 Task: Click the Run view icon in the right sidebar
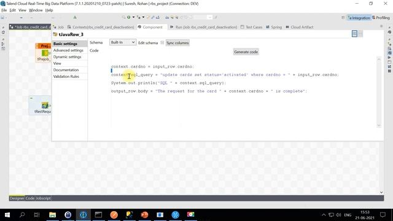pyautogui.click(x=389, y=58)
